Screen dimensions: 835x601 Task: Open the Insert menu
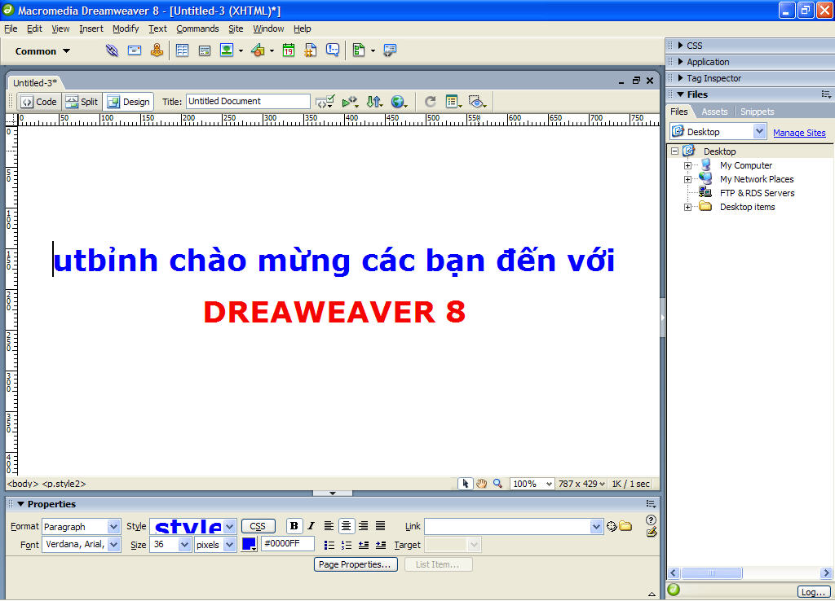91,29
